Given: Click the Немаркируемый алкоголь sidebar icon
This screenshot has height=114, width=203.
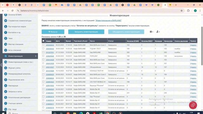Looking at the screenshot, I should (6, 74).
